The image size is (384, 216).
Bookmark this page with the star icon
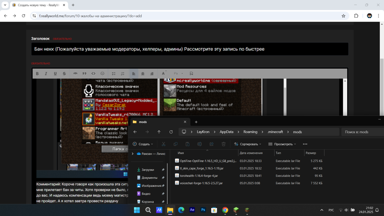pyautogui.click(x=343, y=16)
